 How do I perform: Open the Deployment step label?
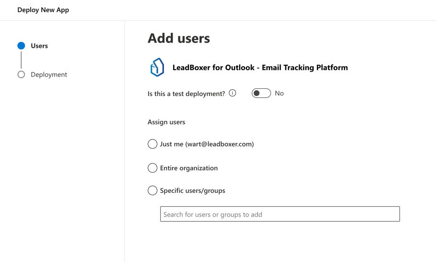(x=49, y=75)
